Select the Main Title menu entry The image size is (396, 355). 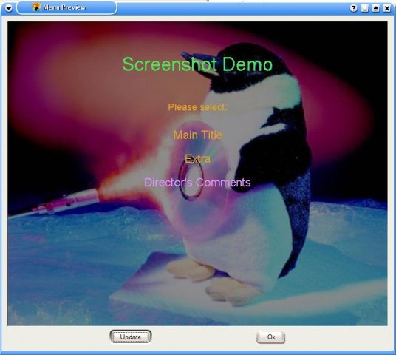pyautogui.click(x=198, y=135)
